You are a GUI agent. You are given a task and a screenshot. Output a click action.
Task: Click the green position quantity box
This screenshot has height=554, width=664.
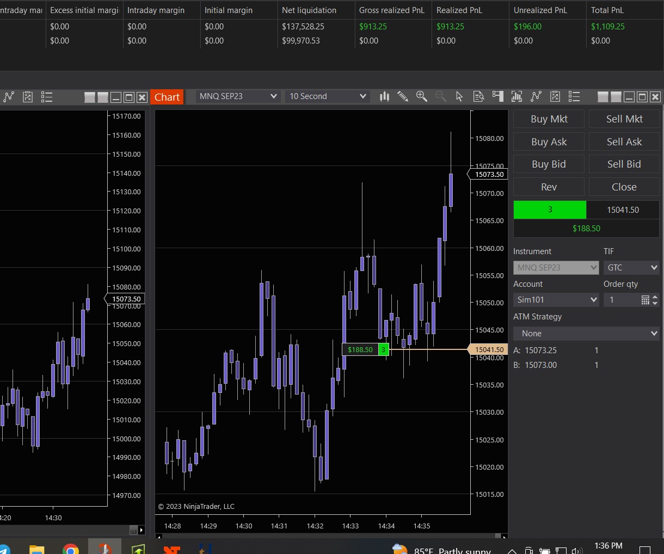tap(550, 210)
